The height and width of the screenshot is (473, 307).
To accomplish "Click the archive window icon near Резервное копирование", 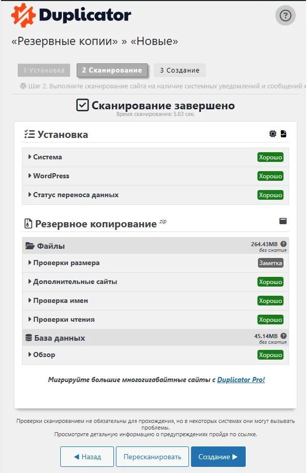I will [x=283, y=221].
